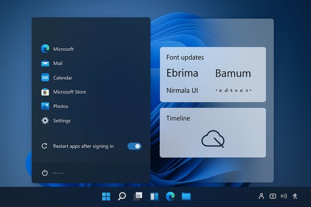Turn off Restart apps after signing in
Screen dimensions: 311x207
click(x=134, y=146)
